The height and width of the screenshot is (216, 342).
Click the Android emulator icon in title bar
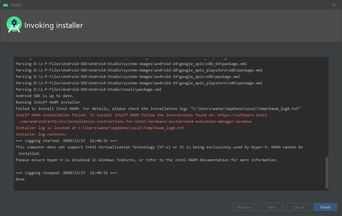coord(6,5)
